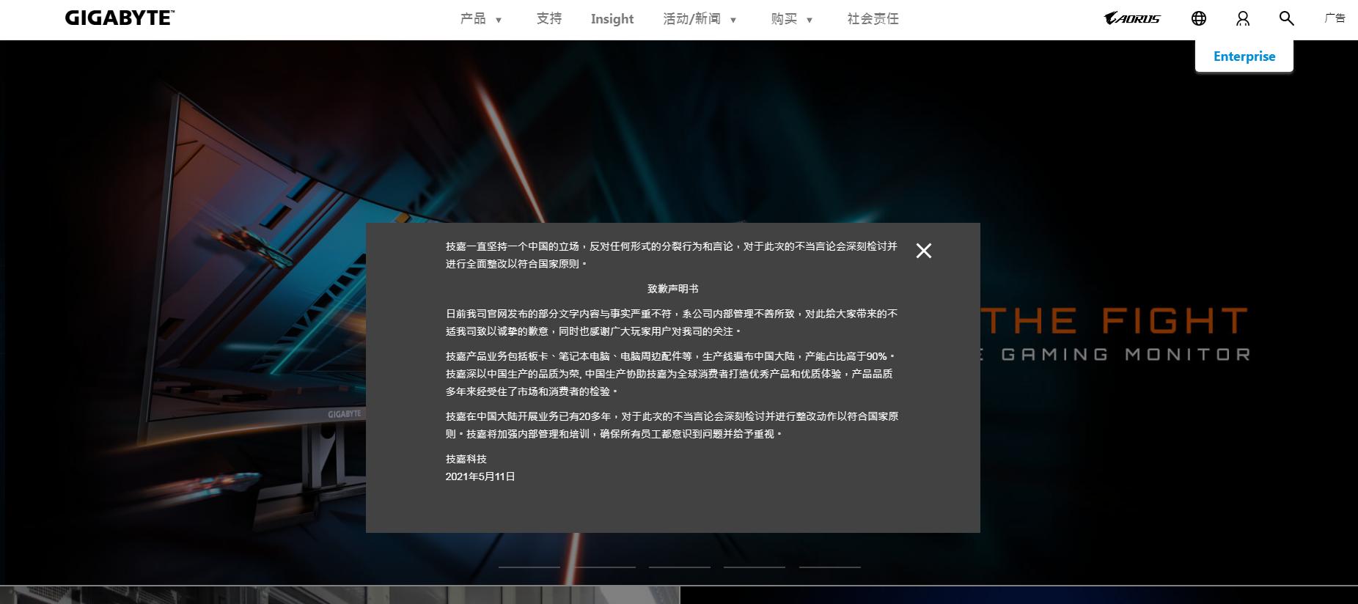Select the fifth carousel slide indicator
The height and width of the screenshot is (604, 1358).
pyautogui.click(x=830, y=567)
